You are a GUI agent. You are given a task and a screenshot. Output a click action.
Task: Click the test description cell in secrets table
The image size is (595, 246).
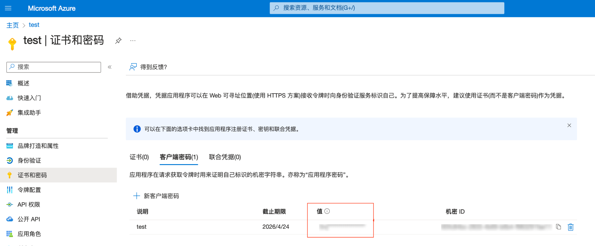point(142,227)
